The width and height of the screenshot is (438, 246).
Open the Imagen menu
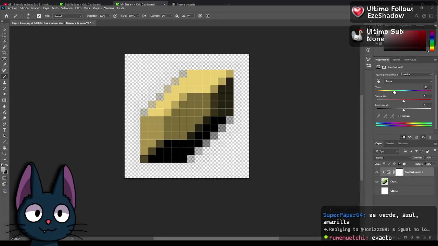pos(36,8)
